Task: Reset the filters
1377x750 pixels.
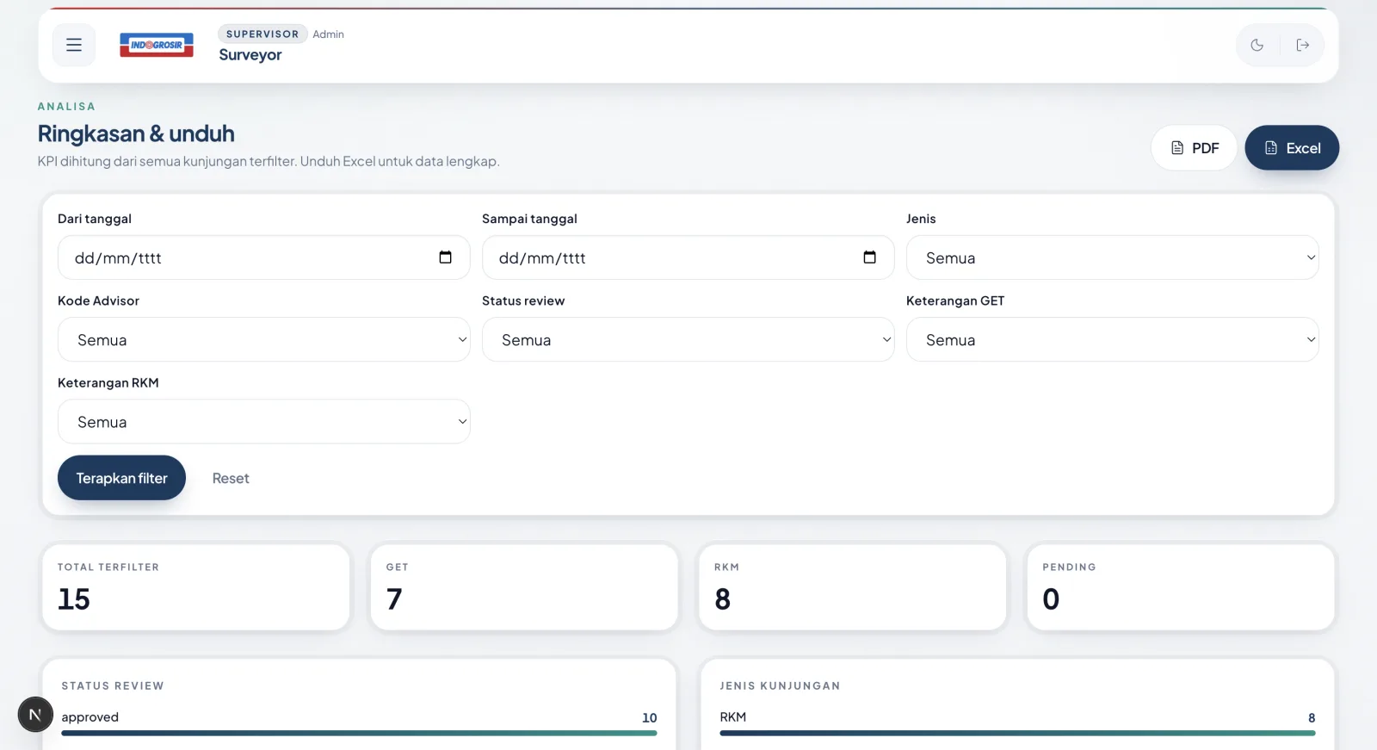Action: pos(231,478)
